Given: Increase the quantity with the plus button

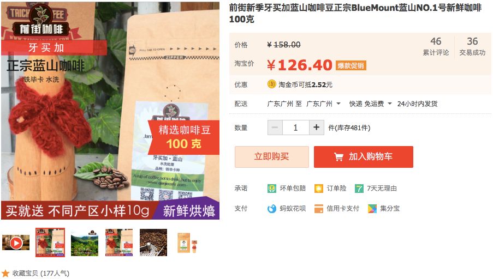Looking at the screenshot, I should click(317, 128).
